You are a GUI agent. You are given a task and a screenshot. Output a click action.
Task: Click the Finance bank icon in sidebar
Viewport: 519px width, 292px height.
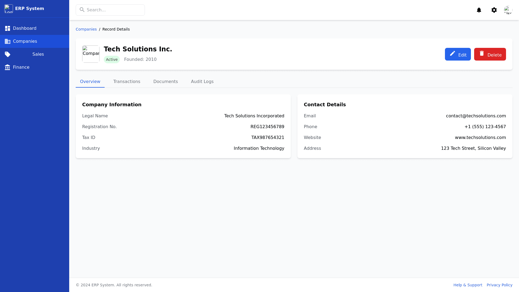pyautogui.click(x=8, y=67)
